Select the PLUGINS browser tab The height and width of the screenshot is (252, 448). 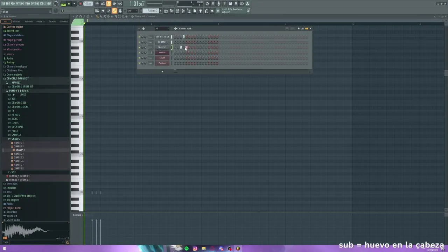[x=29, y=21]
